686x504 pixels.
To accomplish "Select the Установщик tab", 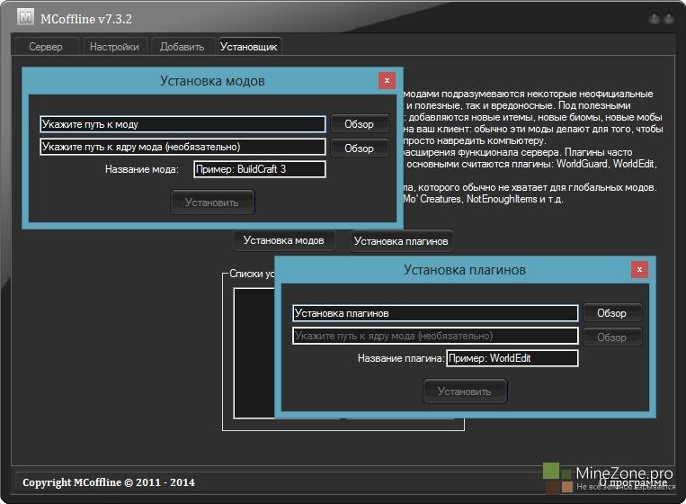I will [x=249, y=47].
